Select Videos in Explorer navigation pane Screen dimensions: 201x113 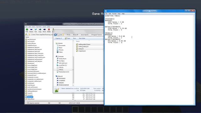pyautogui.click(x=60, y=52)
